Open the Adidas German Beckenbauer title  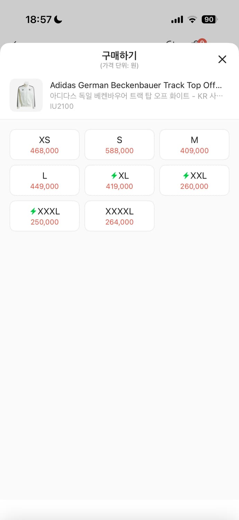point(136,85)
